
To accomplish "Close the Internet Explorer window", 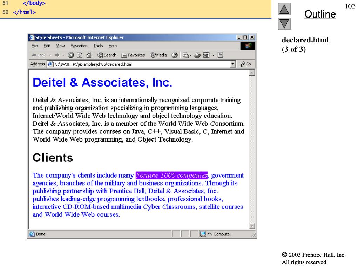I will [x=252, y=37].
